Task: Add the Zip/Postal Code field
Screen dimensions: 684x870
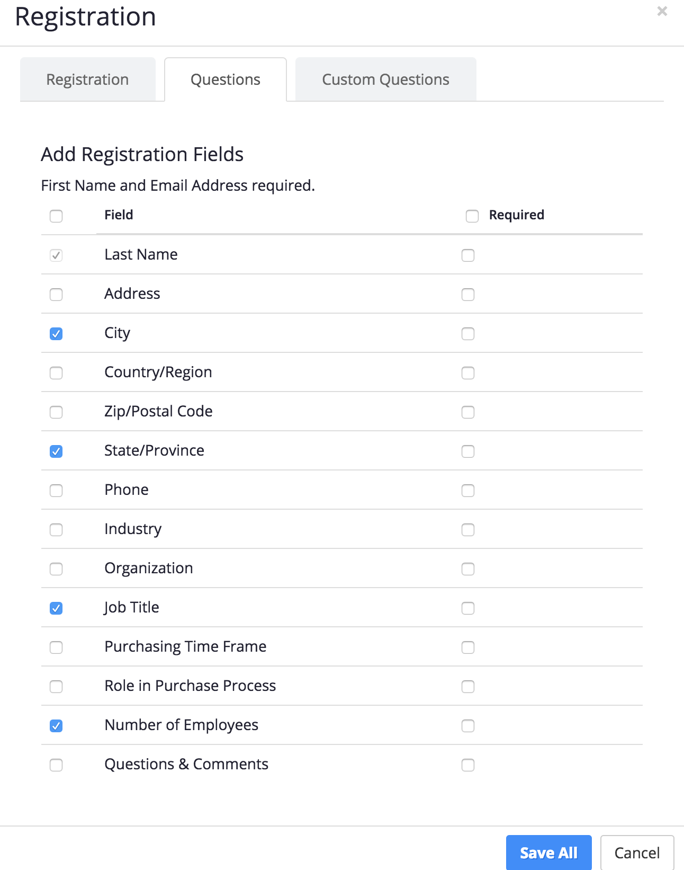Action: tap(56, 412)
